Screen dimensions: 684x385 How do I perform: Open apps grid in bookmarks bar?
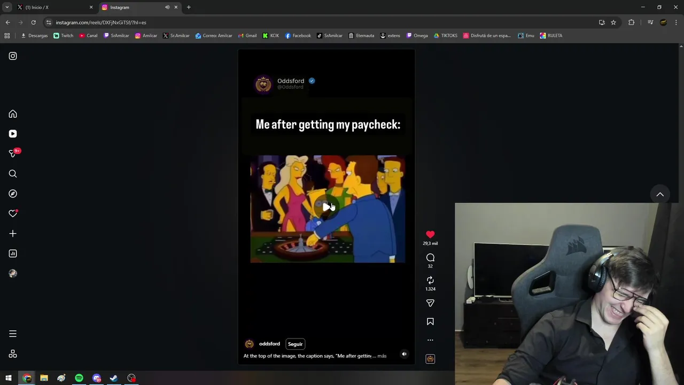point(7,36)
